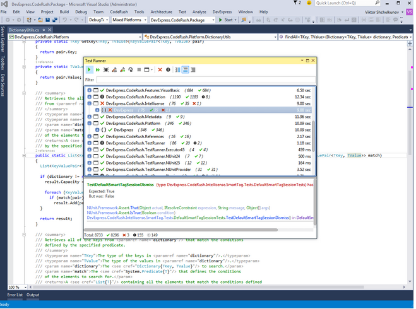The image size is (416, 309).
Task: Click the green TestDefaultSmartTagSessionDismiss test name in the details pane
Action: pos(120,185)
